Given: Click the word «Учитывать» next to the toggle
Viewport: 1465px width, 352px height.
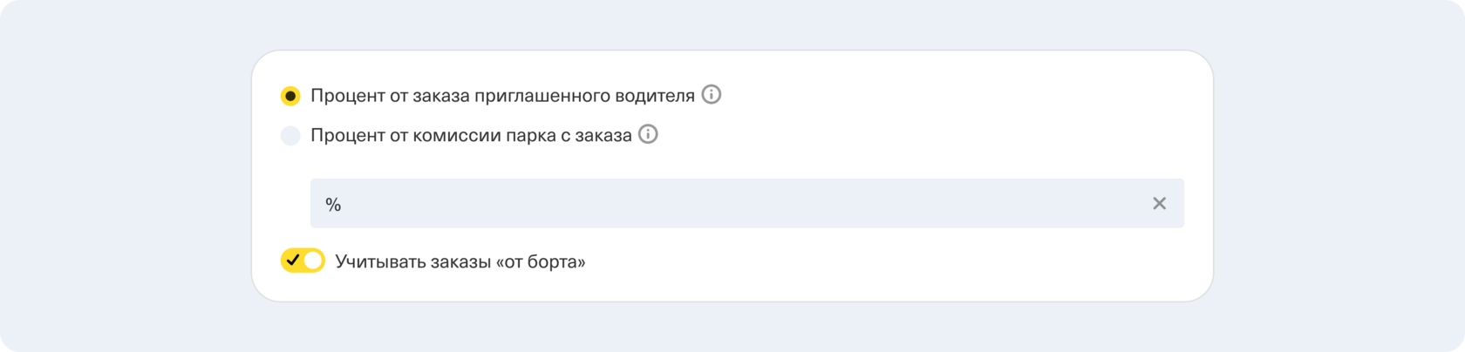Looking at the screenshot, I should pyautogui.click(x=379, y=261).
